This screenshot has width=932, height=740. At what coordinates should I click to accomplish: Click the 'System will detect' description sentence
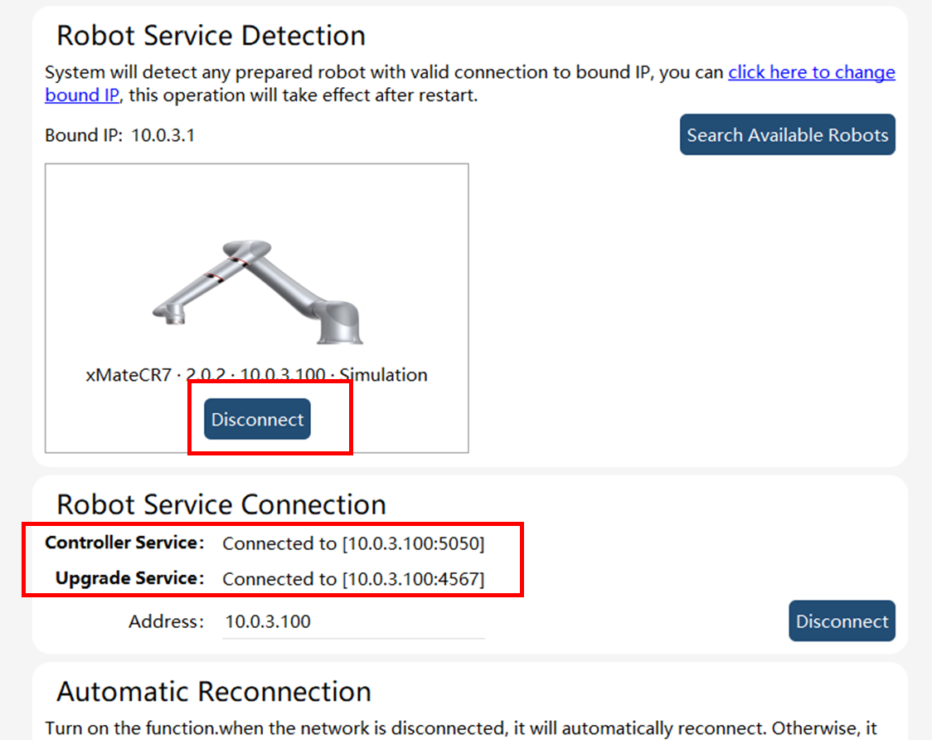point(384,72)
